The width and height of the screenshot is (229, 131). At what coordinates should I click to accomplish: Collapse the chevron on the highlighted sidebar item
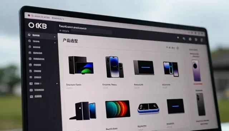click(x=55, y=37)
